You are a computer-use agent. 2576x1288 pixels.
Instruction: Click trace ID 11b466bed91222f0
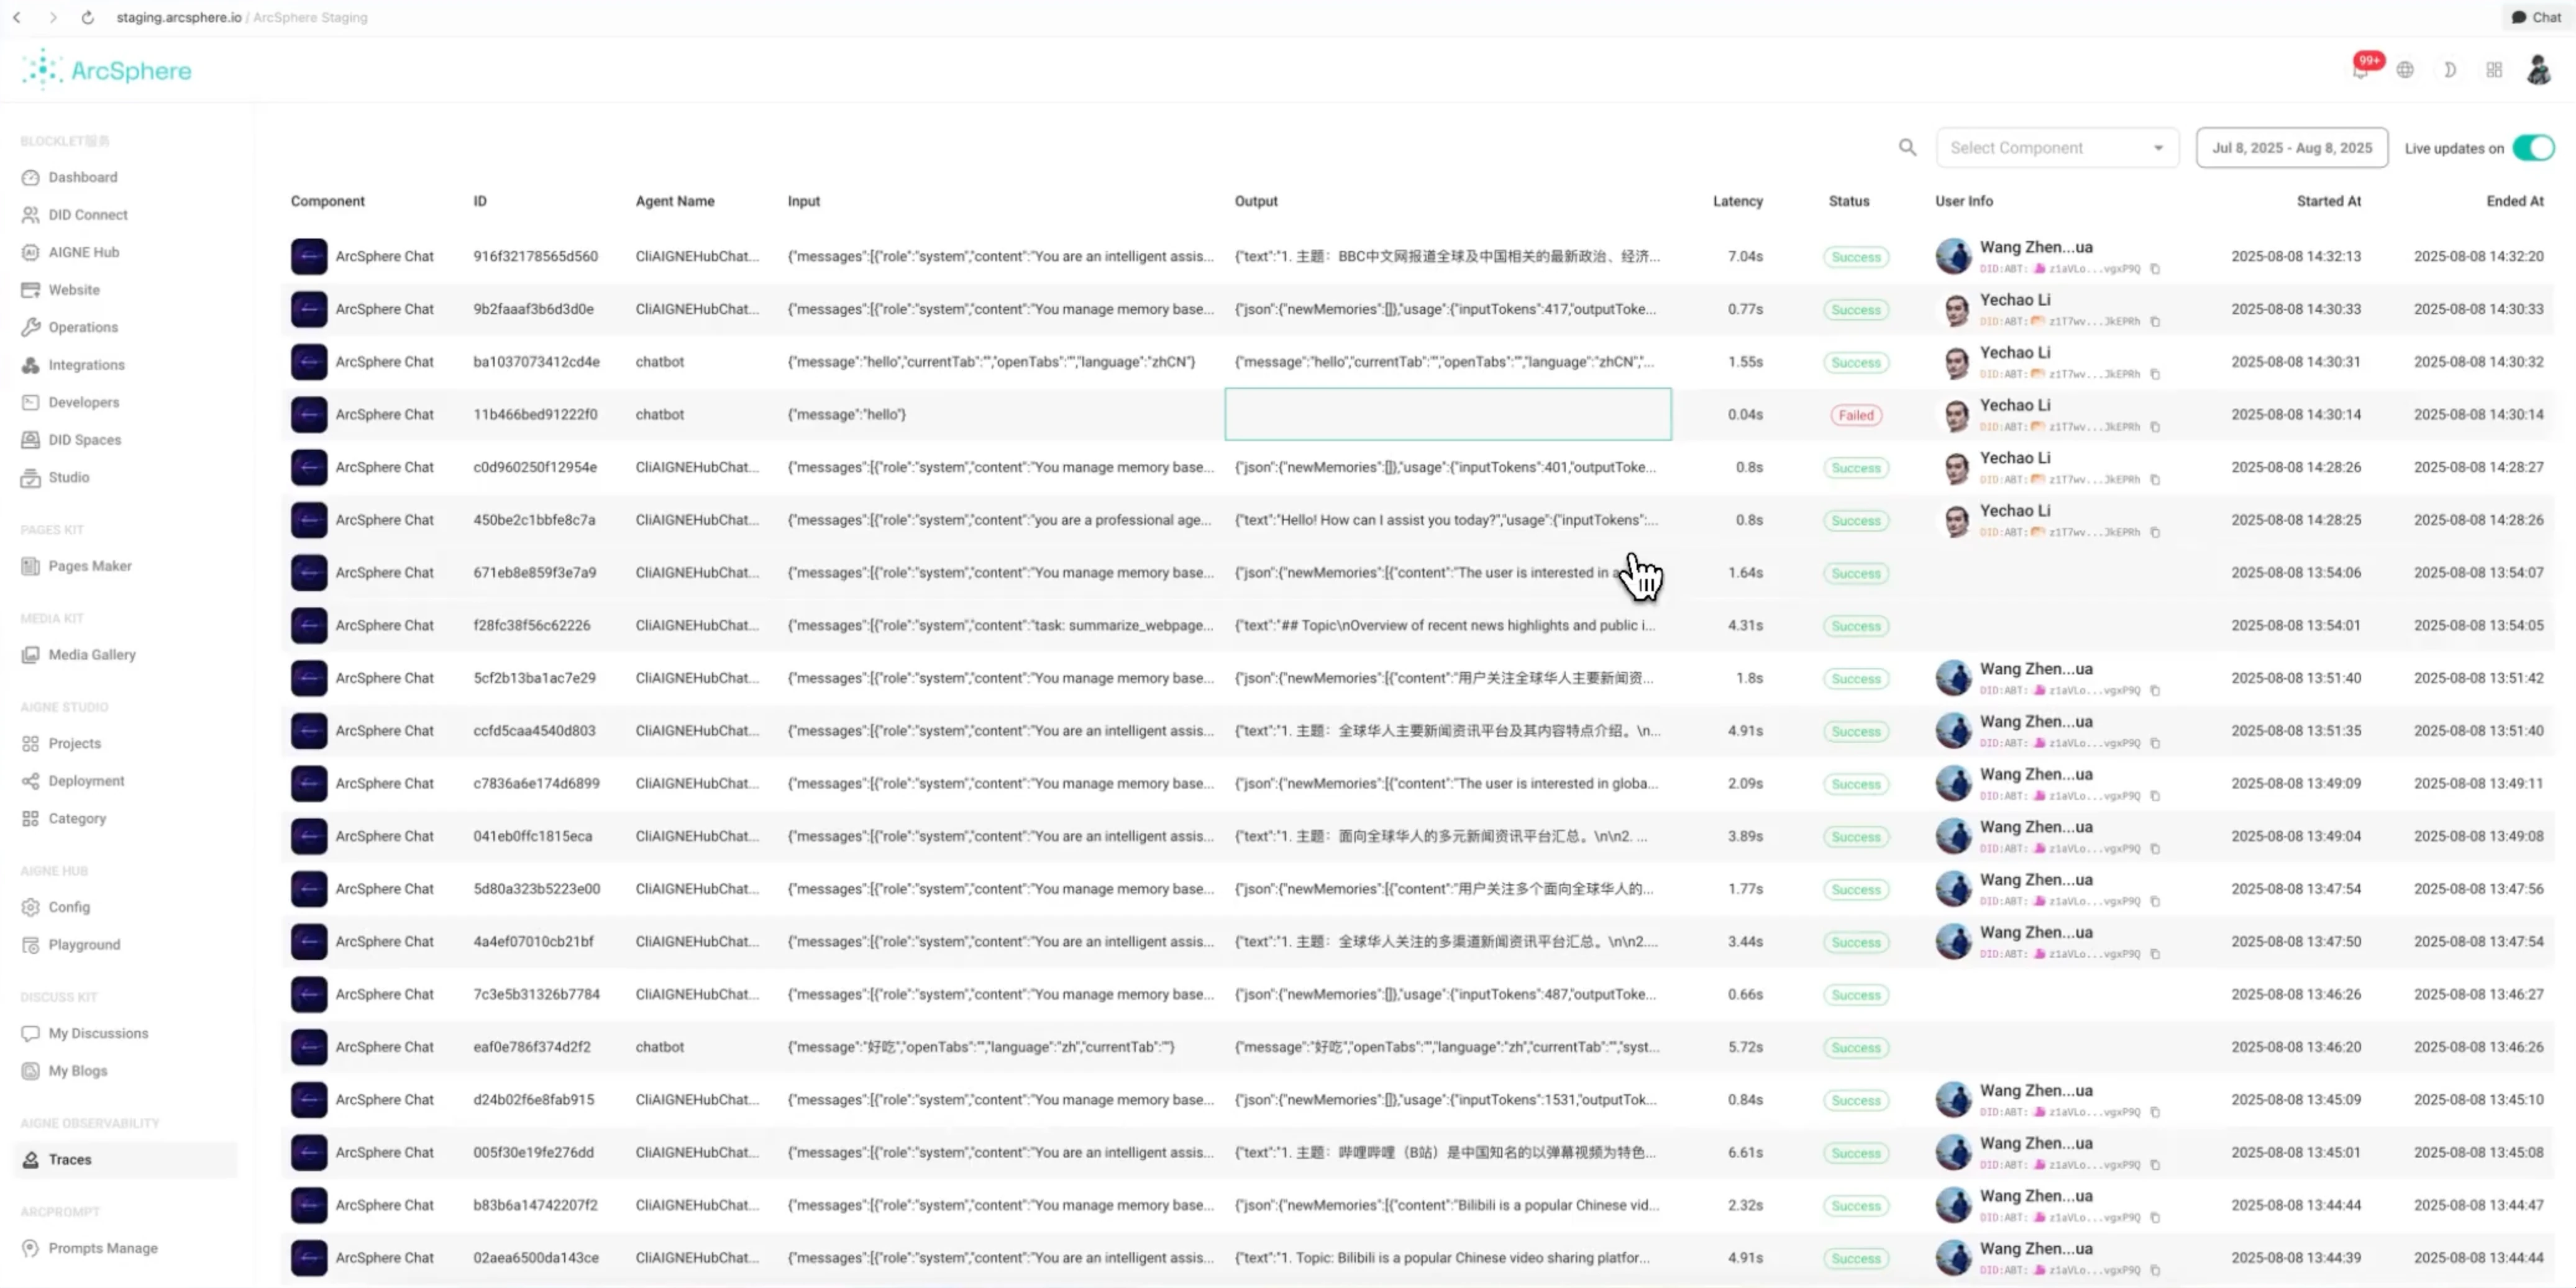(535, 415)
